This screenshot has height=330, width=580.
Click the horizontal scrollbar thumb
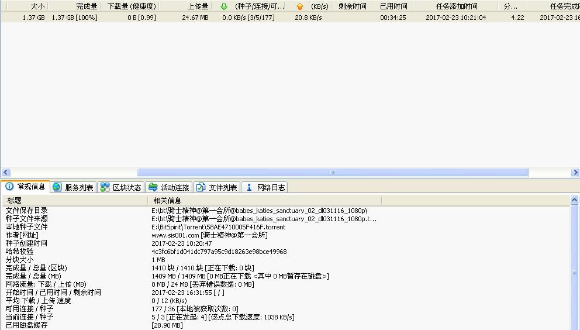pyautogui.click(x=332, y=173)
